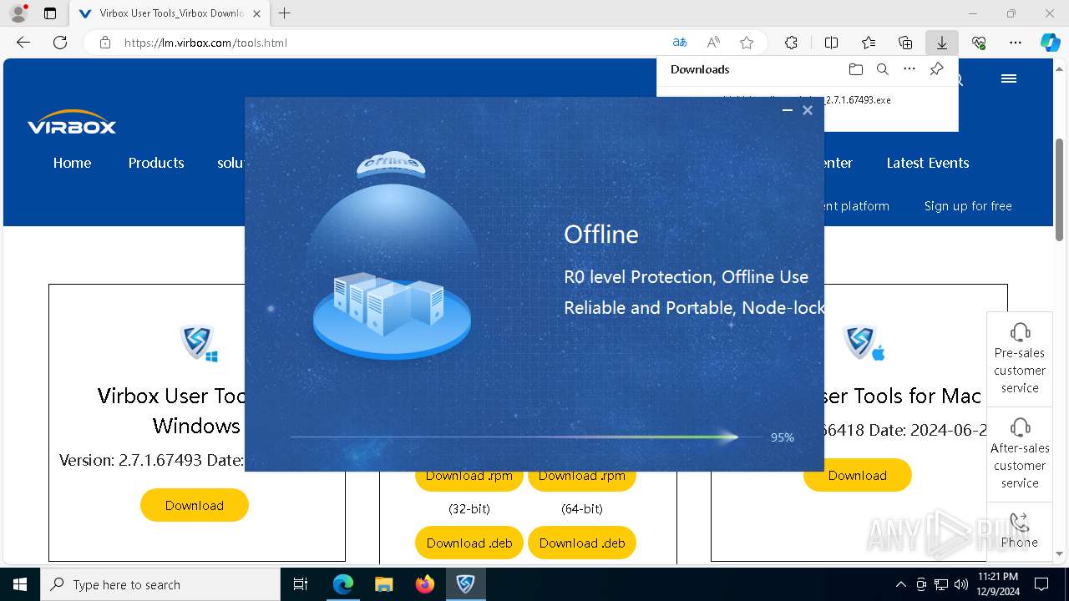The image size is (1069, 601).
Task: Click the taskbar search box
Action: tap(160, 584)
